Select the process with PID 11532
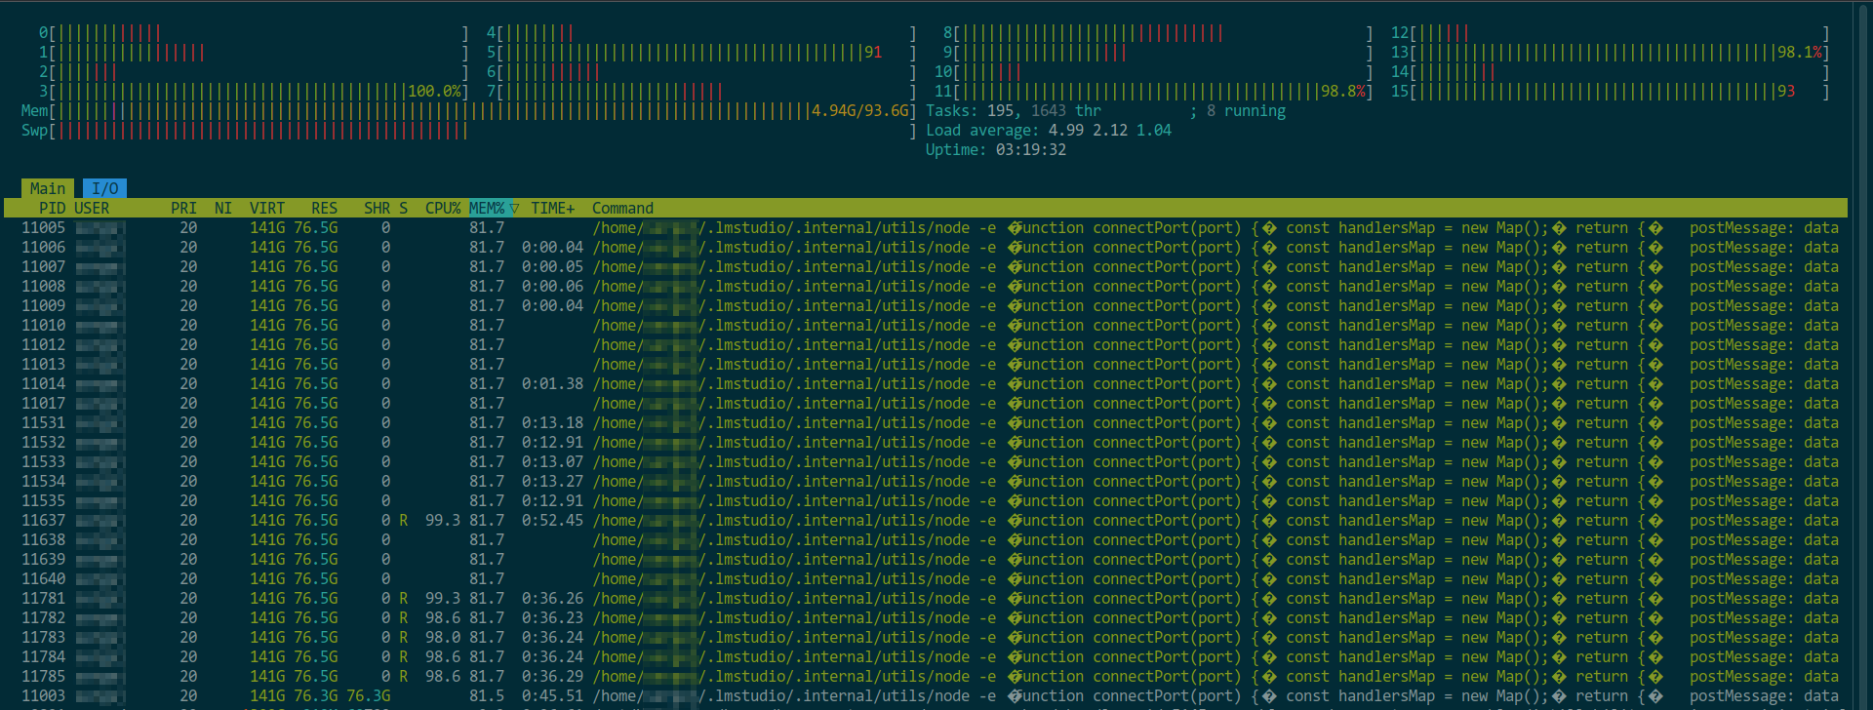The height and width of the screenshot is (710, 1873). (x=926, y=443)
